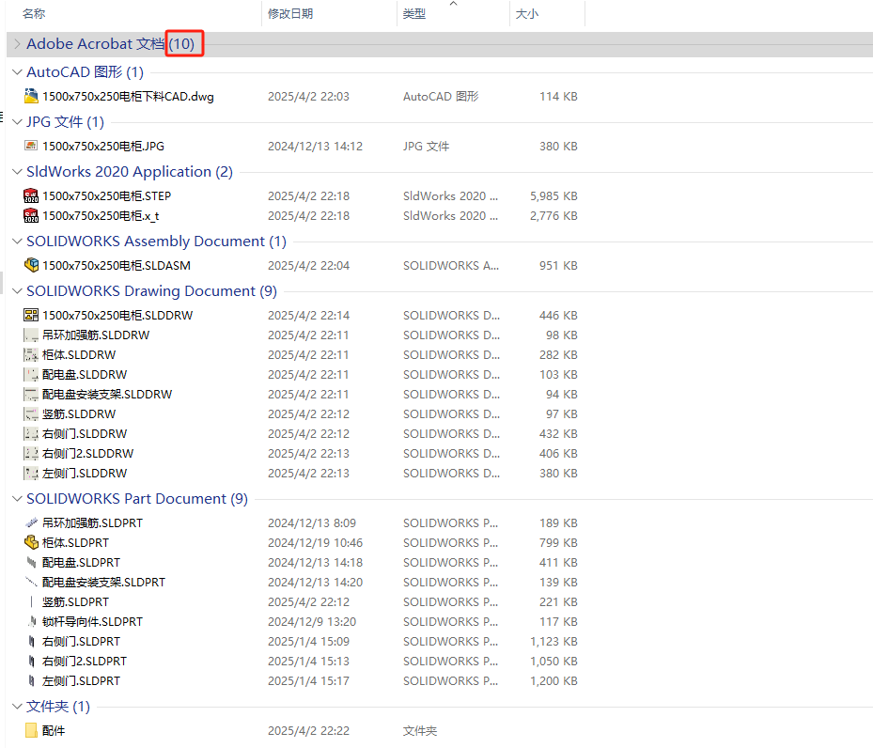Collapse the SOLIDWORKS Drawing Document group
873x748 pixels.
[17, 290]
